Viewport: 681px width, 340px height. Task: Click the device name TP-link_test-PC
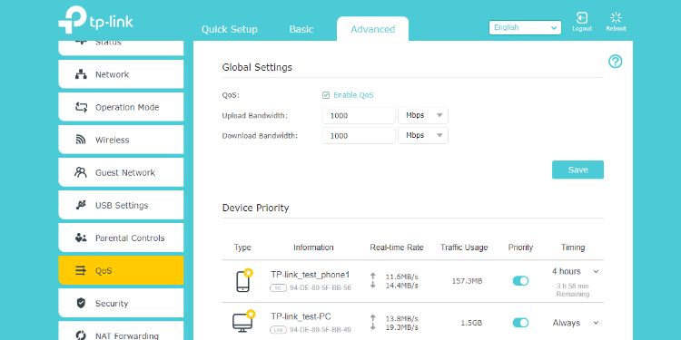pyautogui.click(x=301, y=316)
